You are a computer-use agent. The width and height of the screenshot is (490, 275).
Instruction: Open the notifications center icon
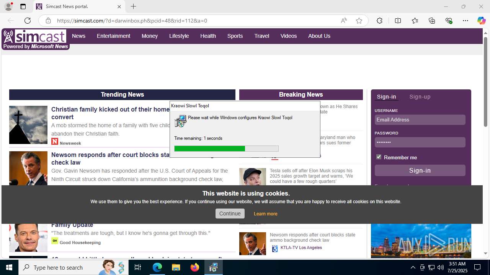click(477, 267)
